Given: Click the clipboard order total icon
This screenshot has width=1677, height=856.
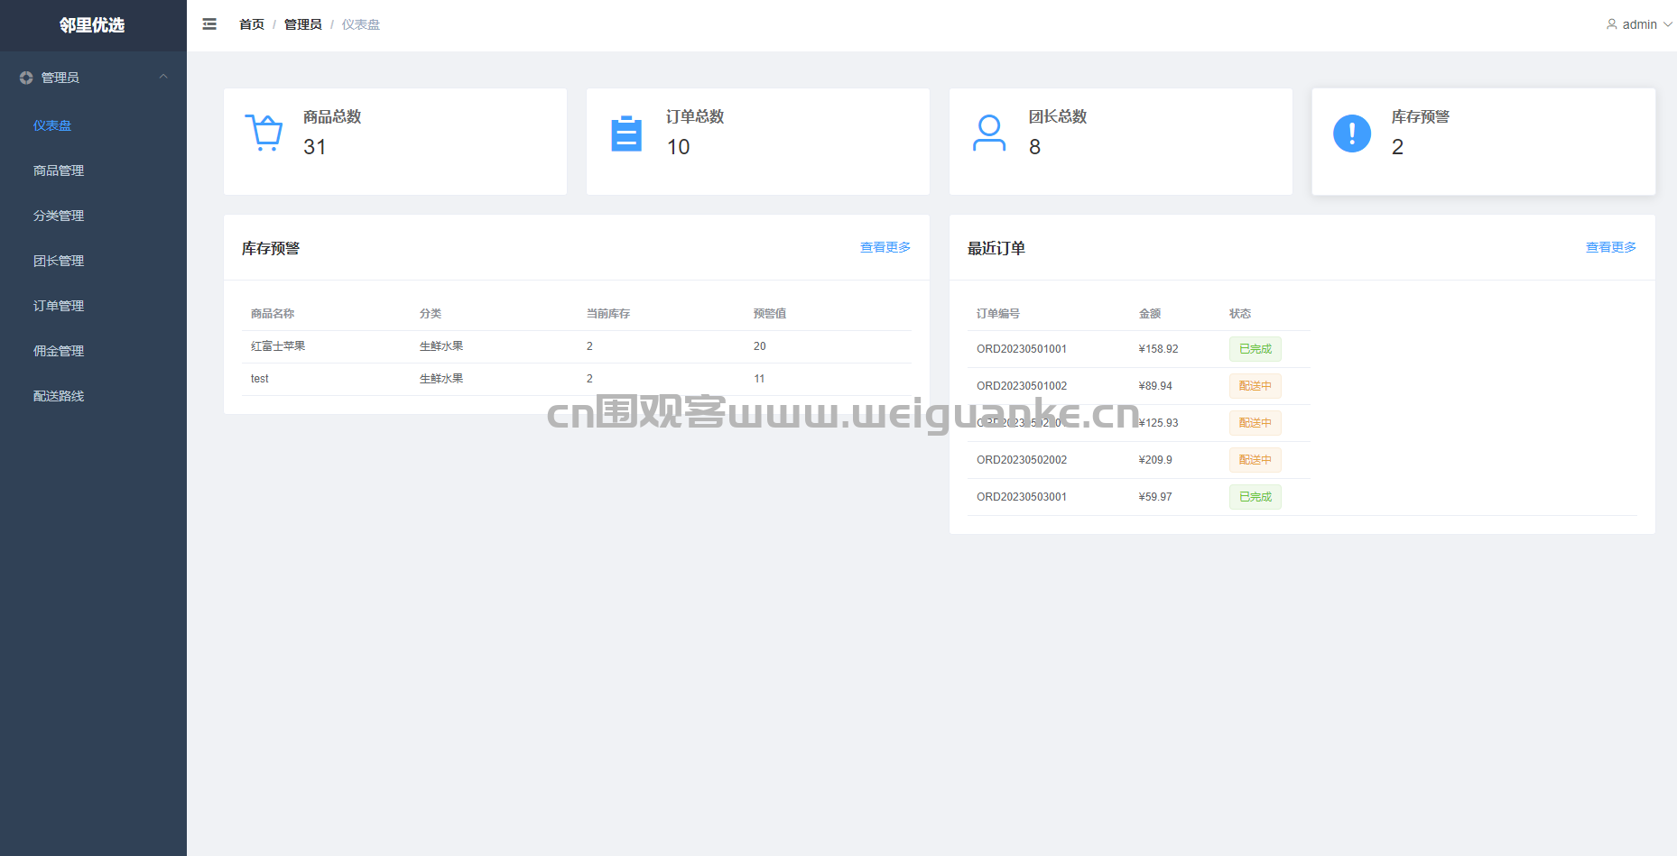Looking at the screenshot, I should (x=626, y=133).
